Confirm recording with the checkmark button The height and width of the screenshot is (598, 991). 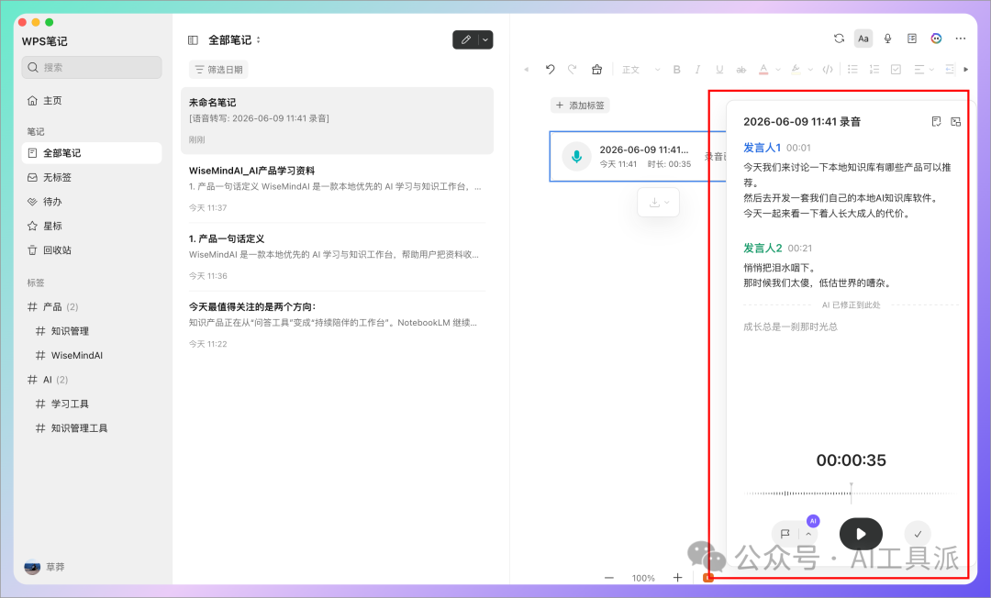[918, 534]
